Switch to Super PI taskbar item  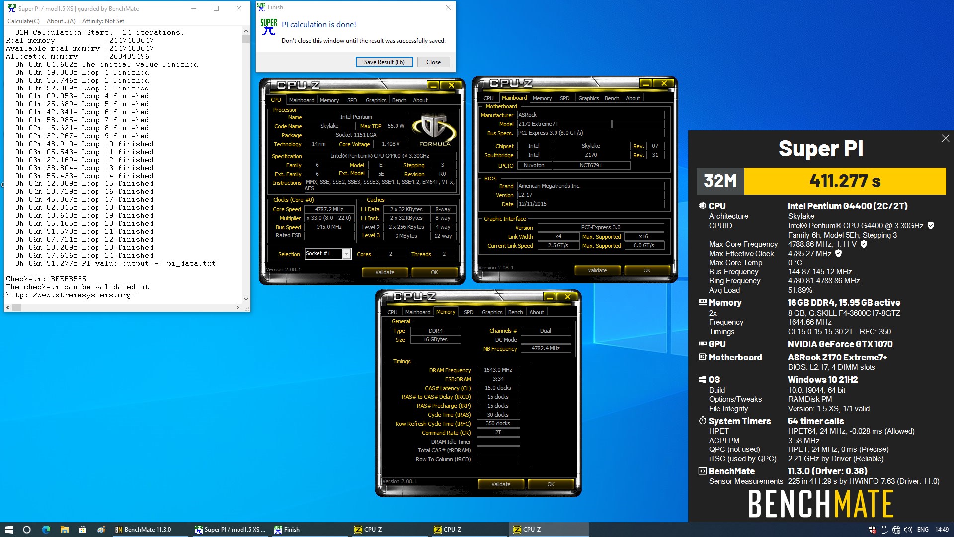pos(231,530)
